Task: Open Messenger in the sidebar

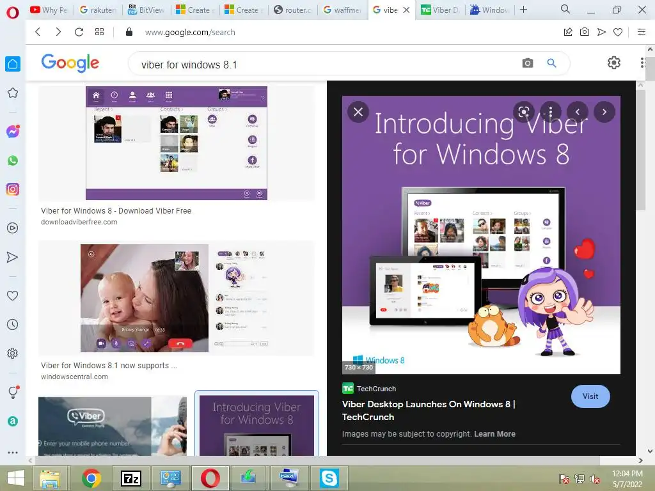Action: 13,132
